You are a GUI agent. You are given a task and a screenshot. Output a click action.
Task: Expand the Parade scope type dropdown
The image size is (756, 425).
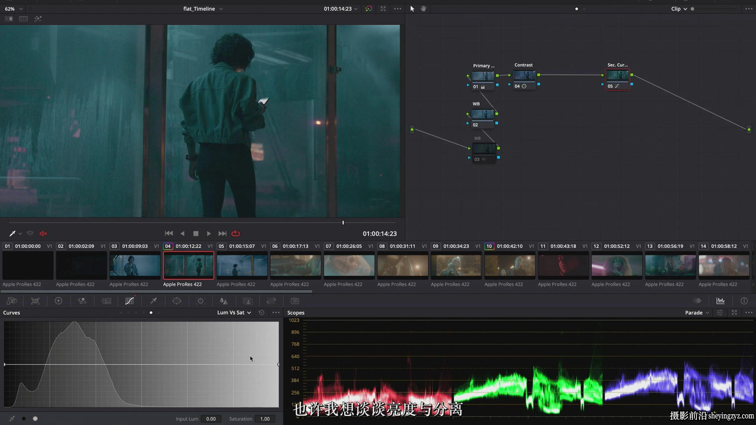tap(697, 312)
